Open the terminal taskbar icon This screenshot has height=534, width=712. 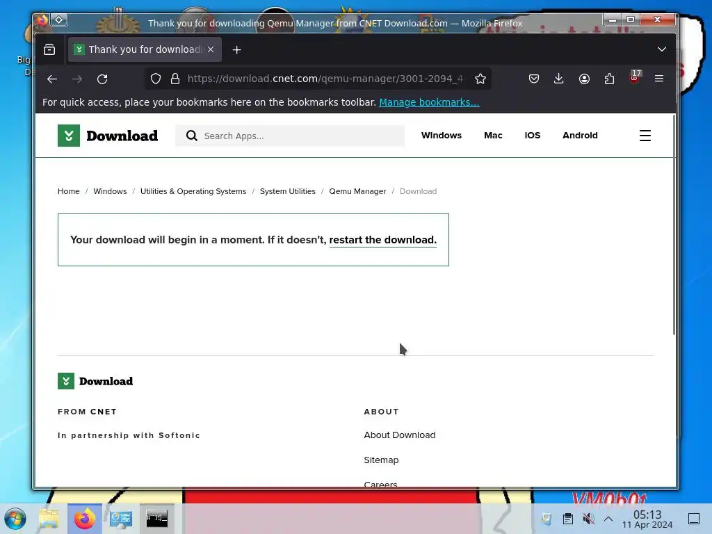[157, 518]
